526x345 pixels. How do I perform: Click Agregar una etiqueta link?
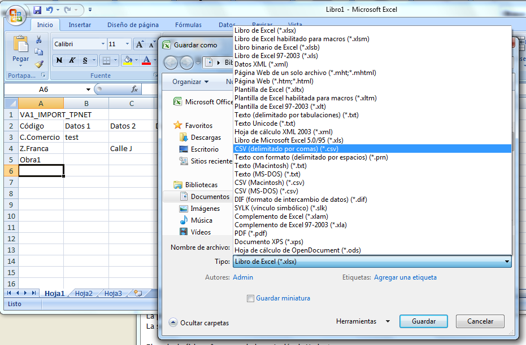tap(405, 277)
